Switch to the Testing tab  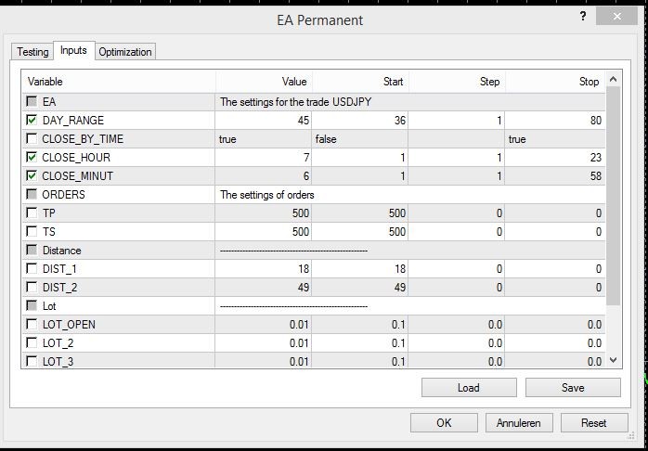(32, 52)
